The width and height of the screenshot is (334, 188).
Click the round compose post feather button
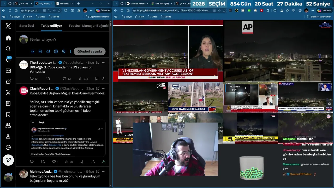tap(8, 160)
